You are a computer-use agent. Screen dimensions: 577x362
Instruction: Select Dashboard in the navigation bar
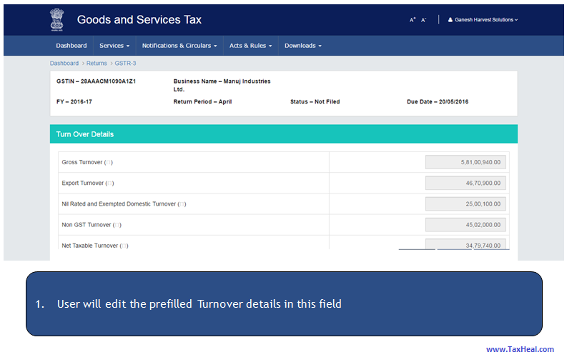pos(71,46)
